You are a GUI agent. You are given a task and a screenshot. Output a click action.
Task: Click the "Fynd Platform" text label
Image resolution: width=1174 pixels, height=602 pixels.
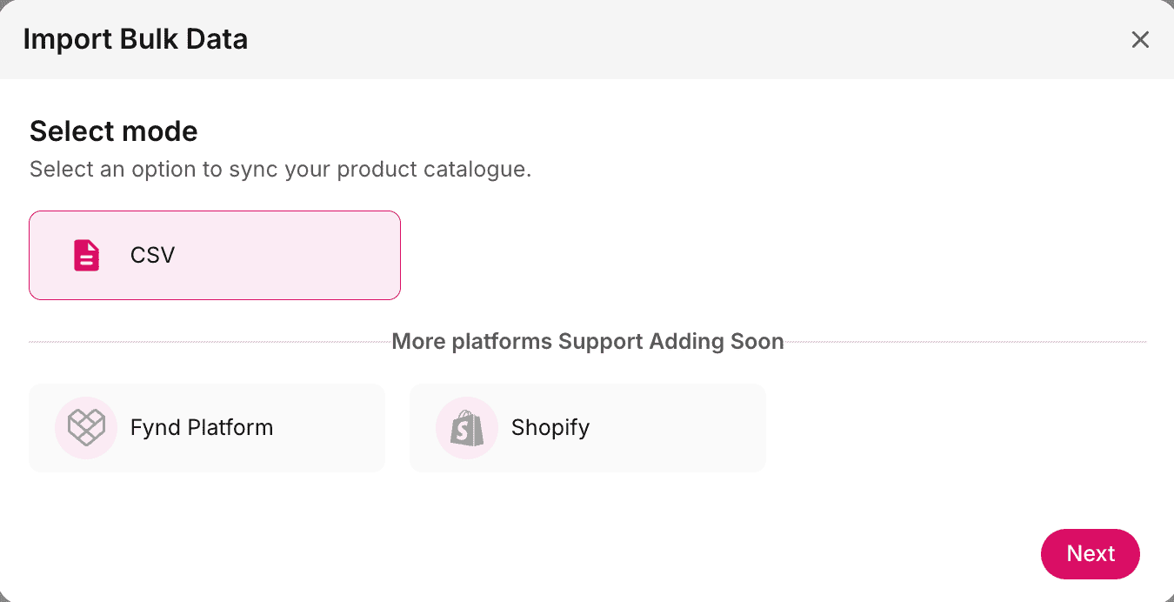click(202, 427)
